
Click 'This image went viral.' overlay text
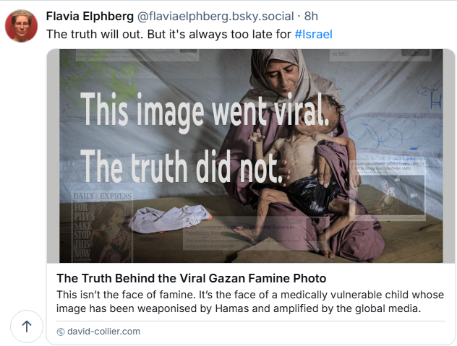(204, 113)
